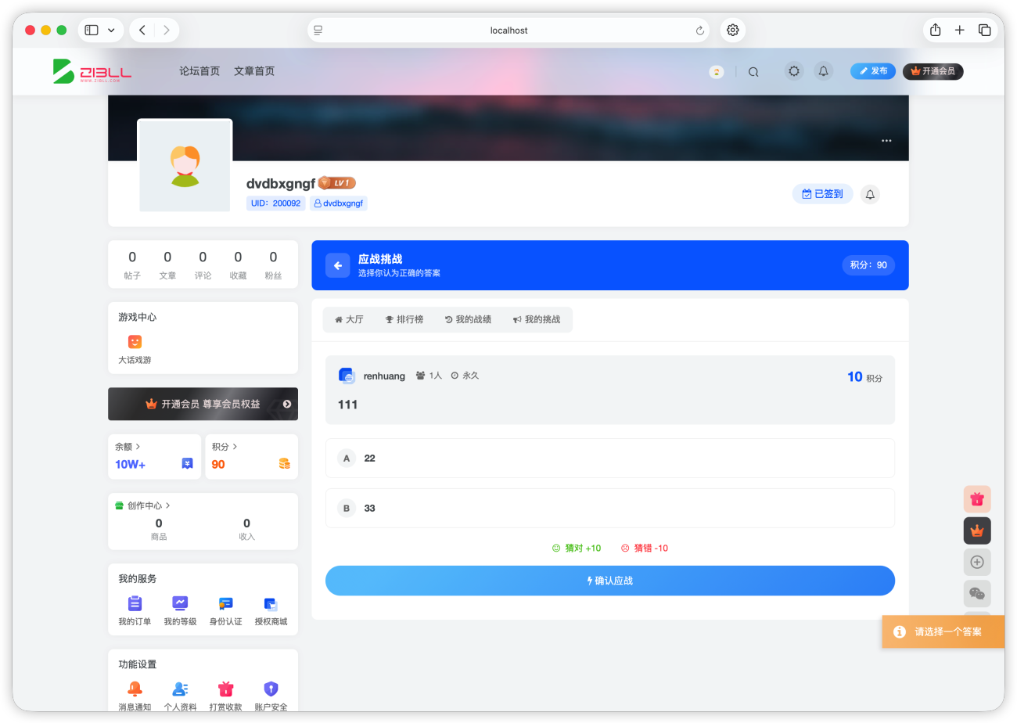Click the 大话戏游 game icon

[x=135, y=342]
